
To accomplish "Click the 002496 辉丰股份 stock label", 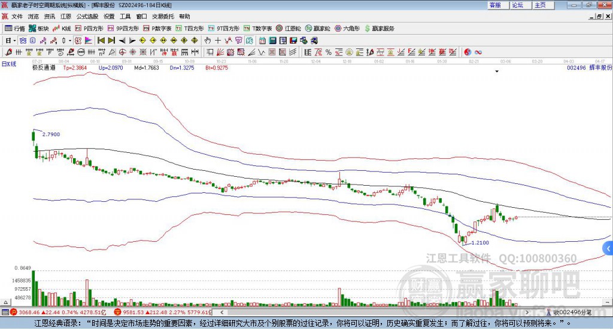I will coord(590,68).
